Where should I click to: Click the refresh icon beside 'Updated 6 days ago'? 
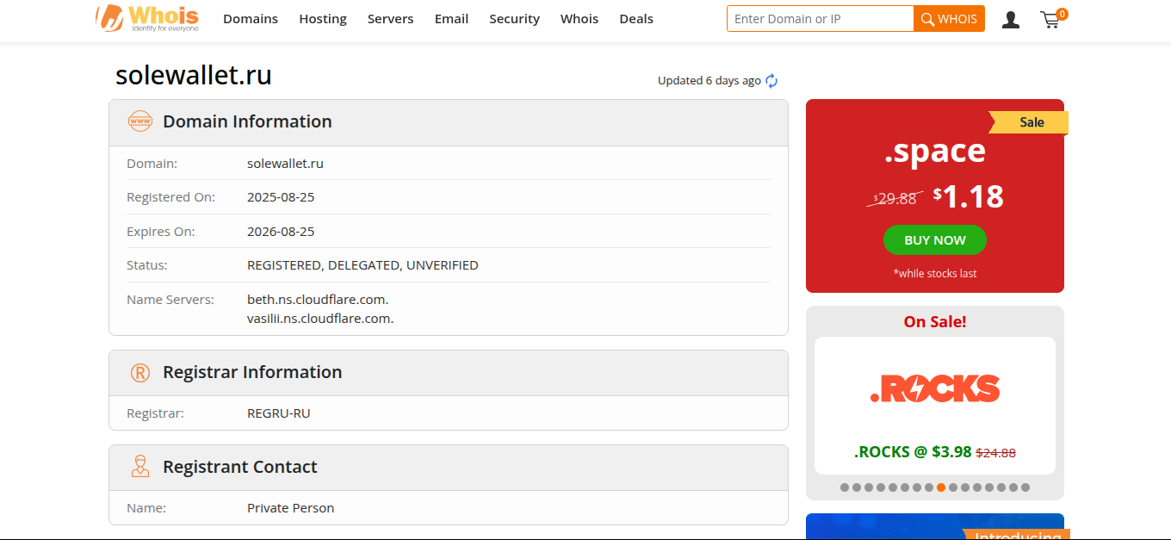pos(771,80)
